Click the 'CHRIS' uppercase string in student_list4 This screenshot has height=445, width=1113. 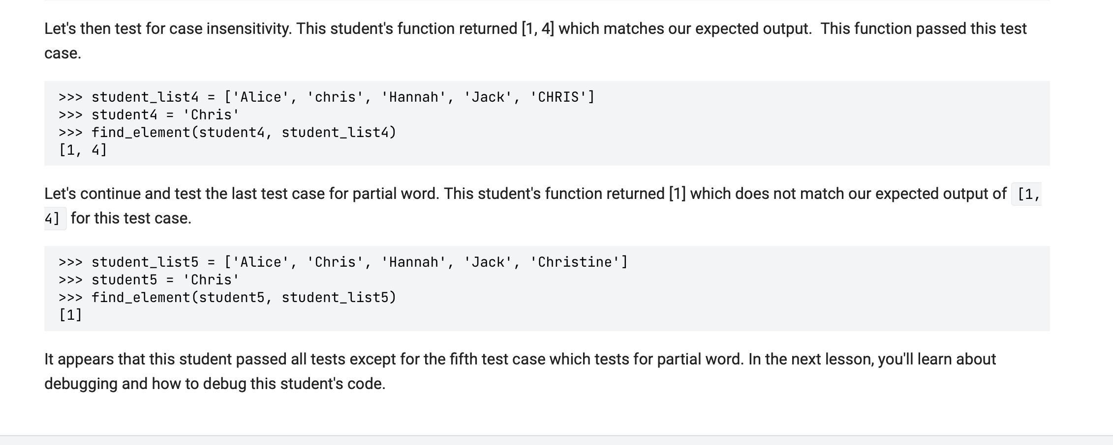[x=558, y=97]
